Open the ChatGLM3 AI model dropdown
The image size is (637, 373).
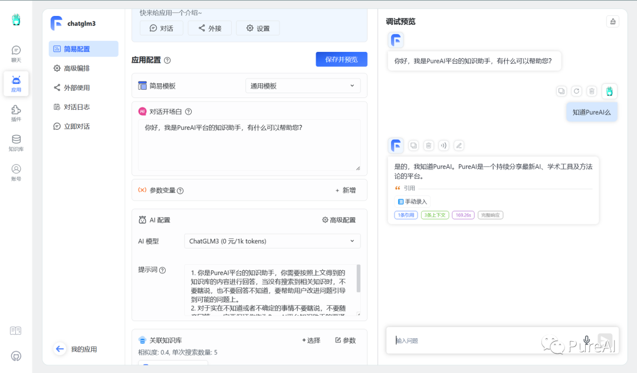pos(272,241)
